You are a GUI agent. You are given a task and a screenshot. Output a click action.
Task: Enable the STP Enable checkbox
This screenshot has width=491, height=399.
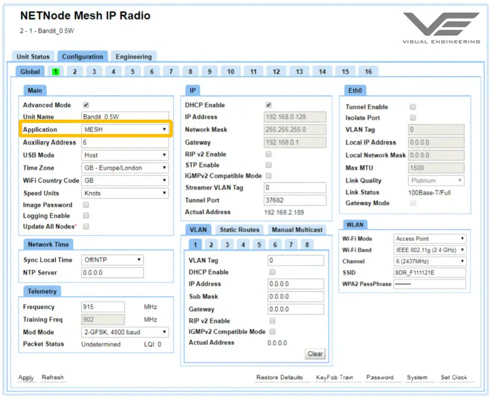click(x=268, y=165)
